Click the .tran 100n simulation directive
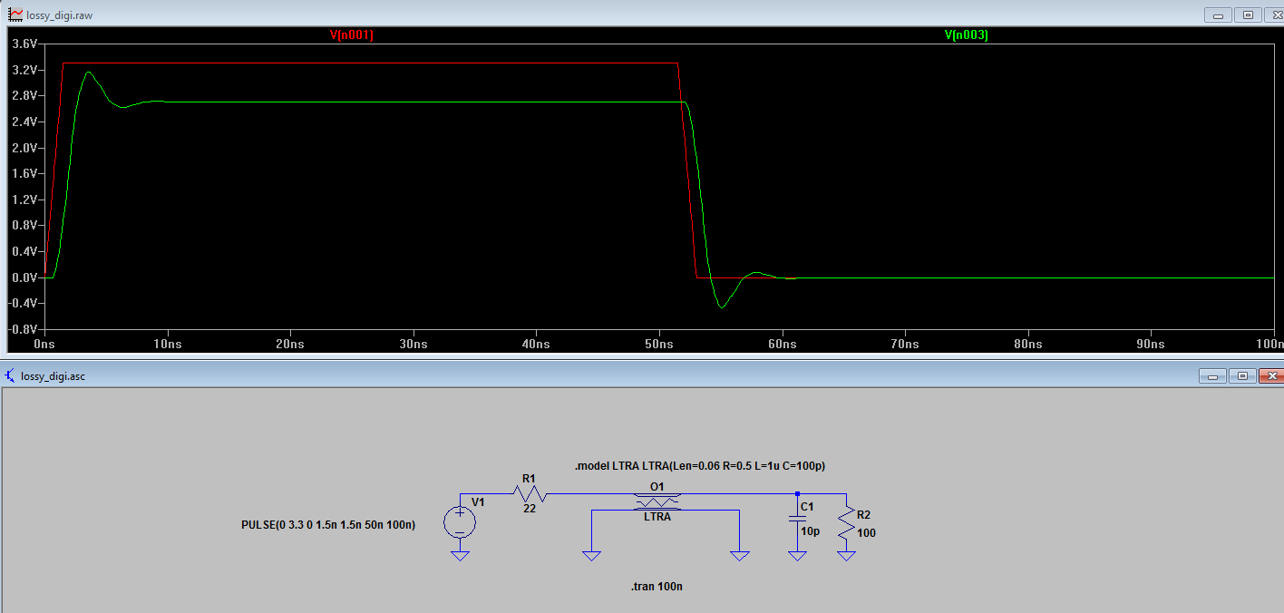The width and height of the screenshot is (1284, 613). pos(657,587)
